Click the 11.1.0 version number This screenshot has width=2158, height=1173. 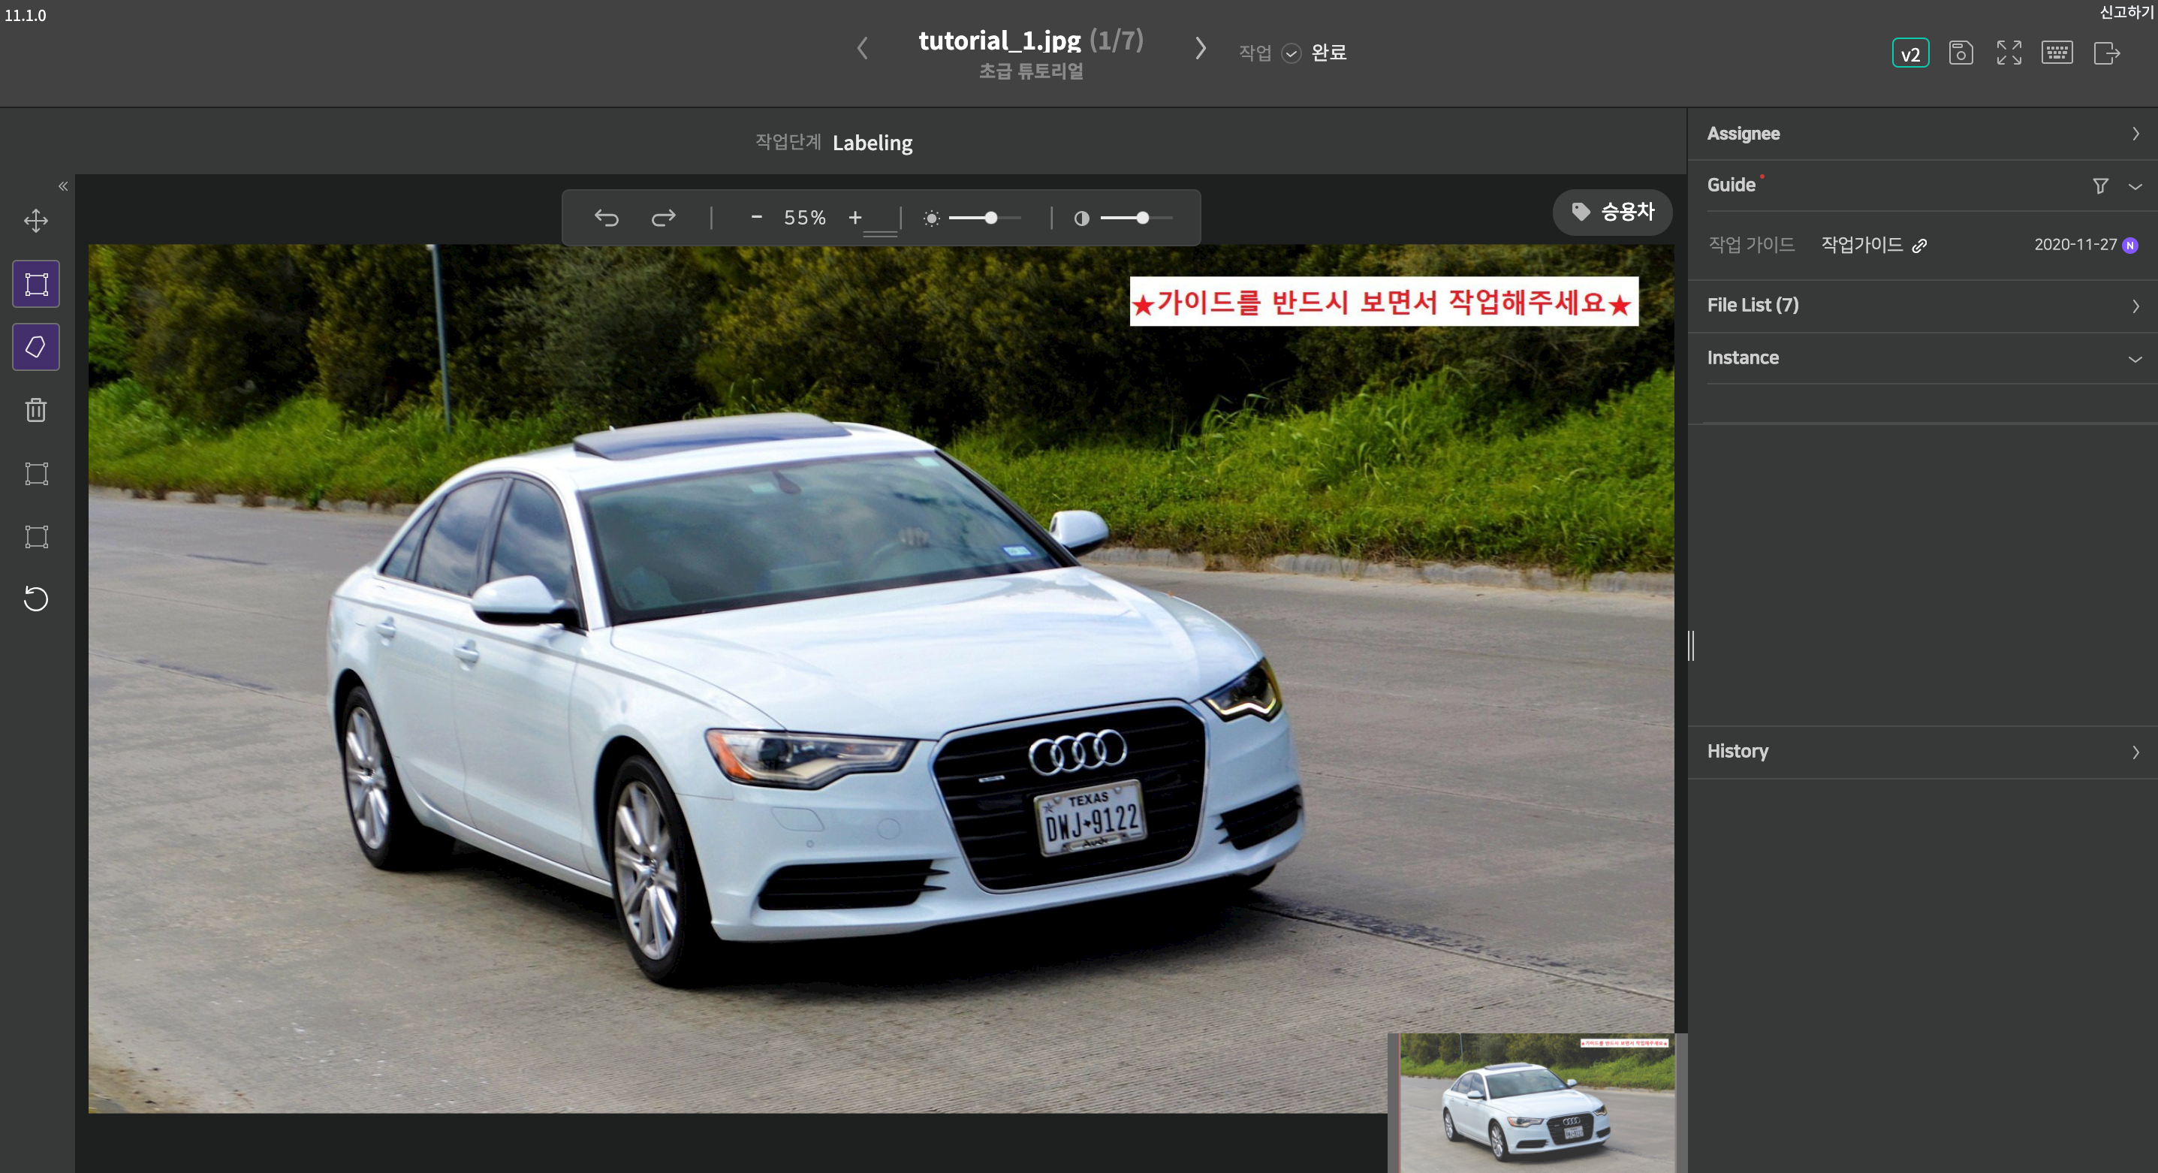[25, 15]
